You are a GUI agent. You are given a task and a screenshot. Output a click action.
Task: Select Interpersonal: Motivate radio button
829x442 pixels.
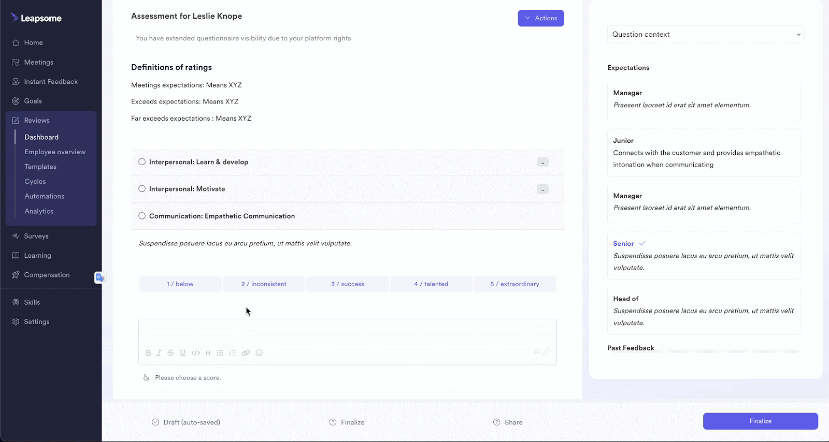pyautogui.click(x=142, y=189)
